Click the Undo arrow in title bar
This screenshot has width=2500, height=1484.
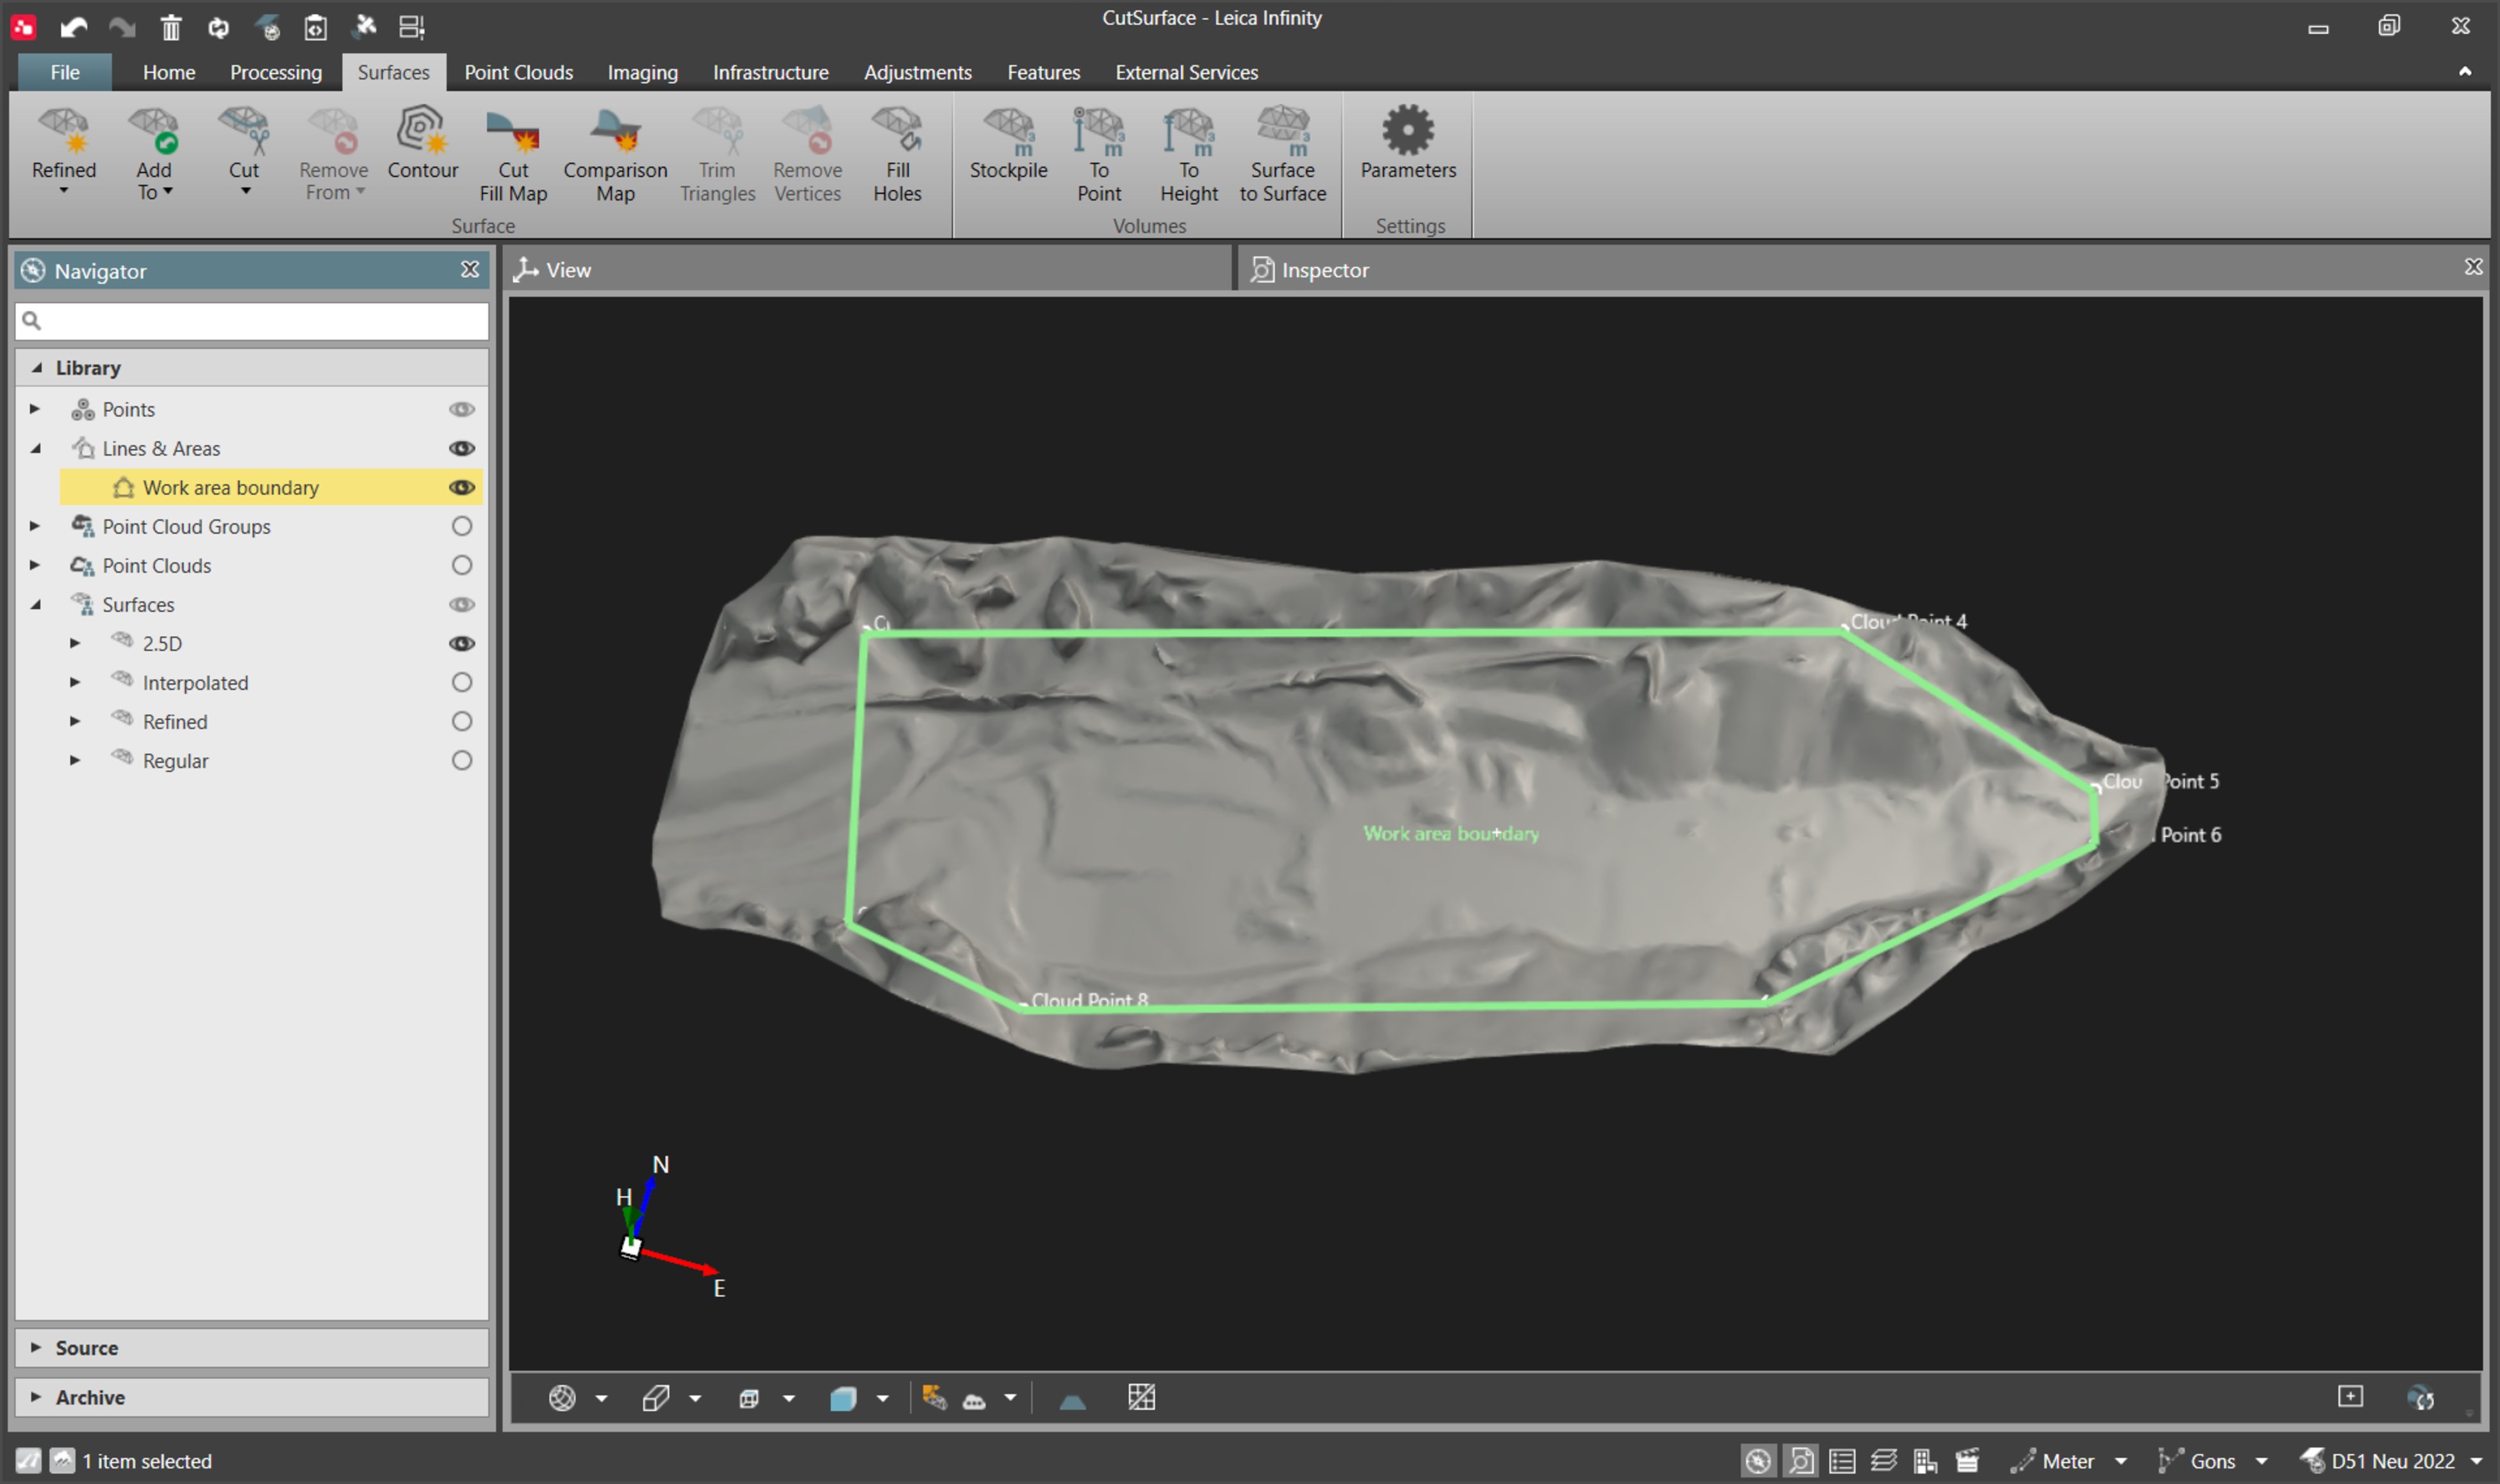pyautogui.click(x=73, y=27)
